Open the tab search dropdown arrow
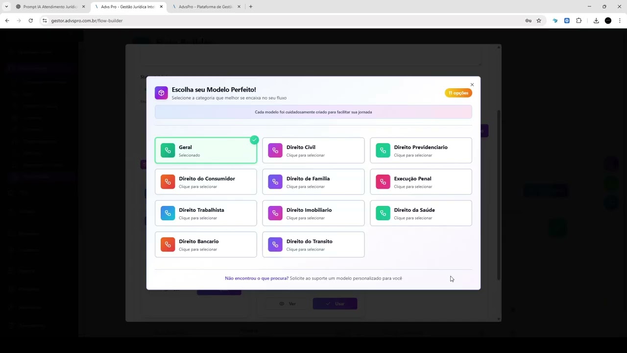The width and height of the screenshot is (627, 353). (6, 7)
